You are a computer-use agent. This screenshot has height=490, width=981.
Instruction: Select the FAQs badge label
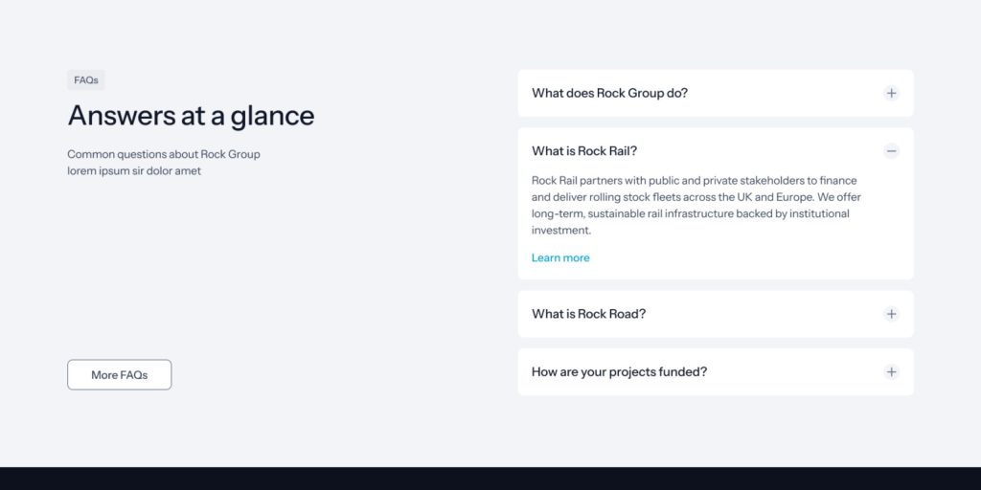[85, 80]
